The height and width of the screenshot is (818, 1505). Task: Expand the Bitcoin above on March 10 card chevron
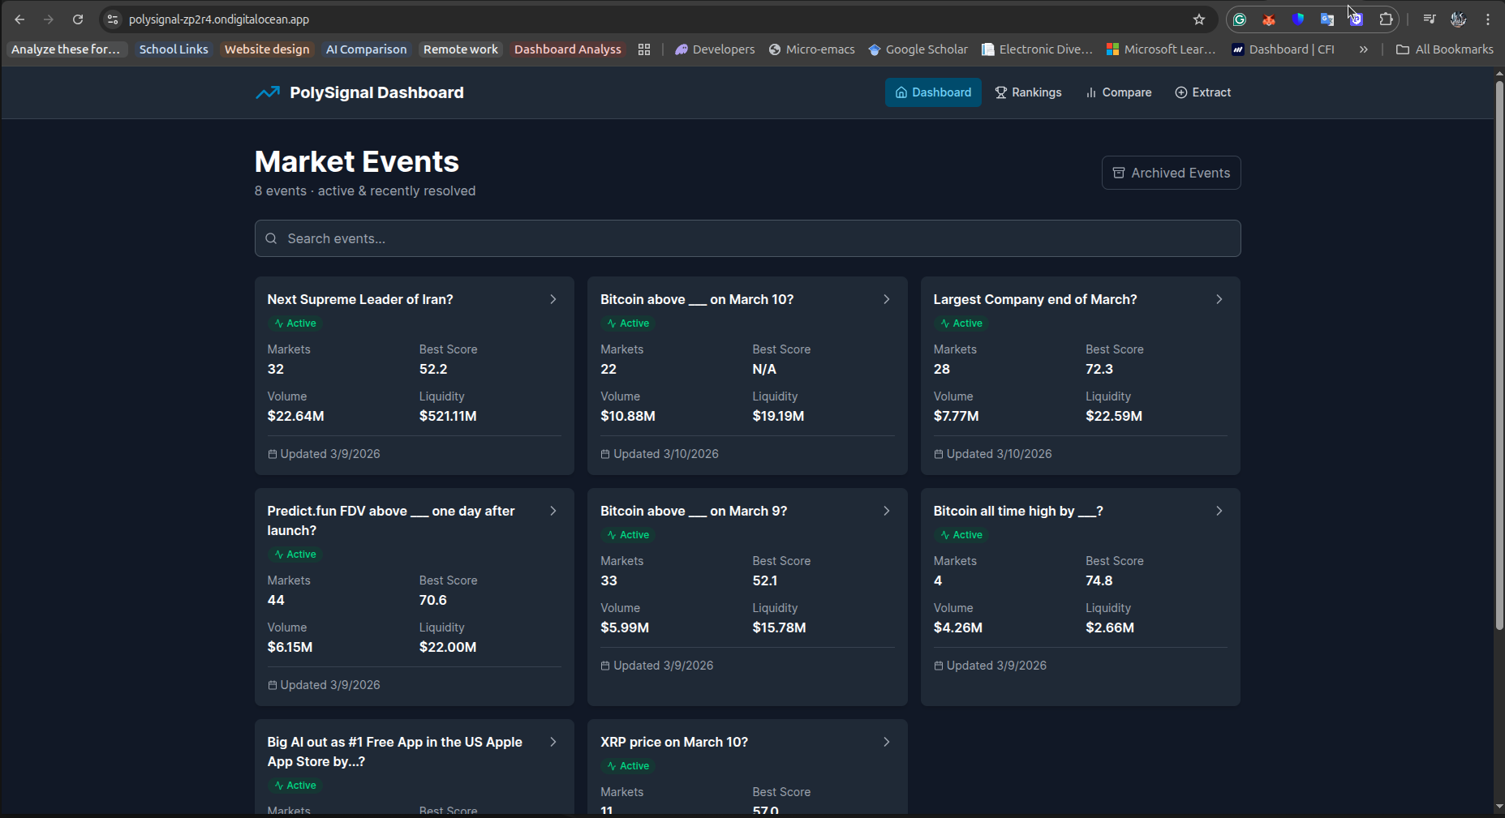[x=887, y=299]
